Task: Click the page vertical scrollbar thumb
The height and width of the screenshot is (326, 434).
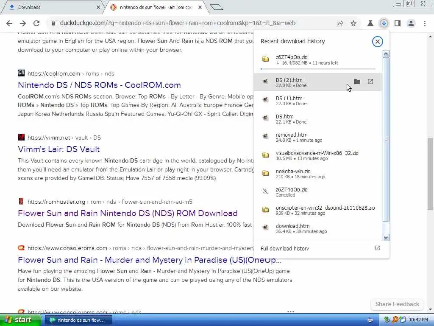Action: (x=430, y=174)
